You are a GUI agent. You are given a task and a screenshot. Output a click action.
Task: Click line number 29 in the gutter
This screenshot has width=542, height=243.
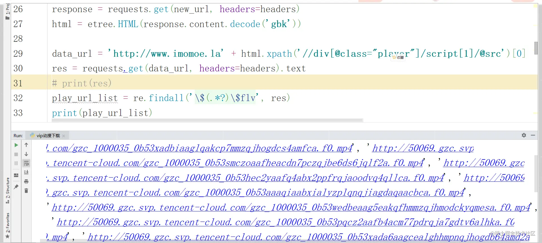click(18, 54)
